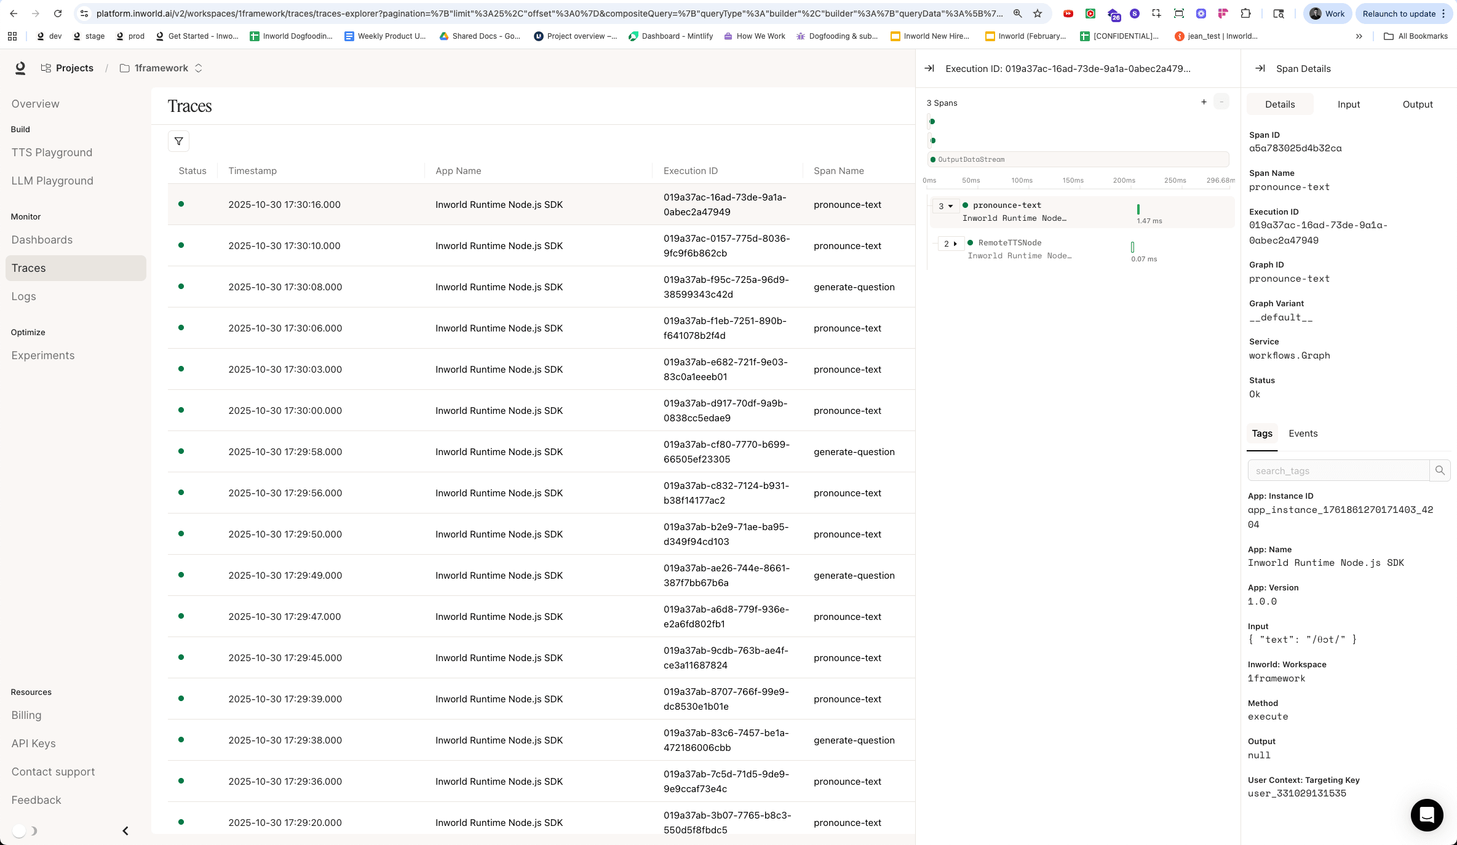This screenshot has height=845, width=1457.
Task: Click the search icon in the tags search field
Action: click(1440, 470)
